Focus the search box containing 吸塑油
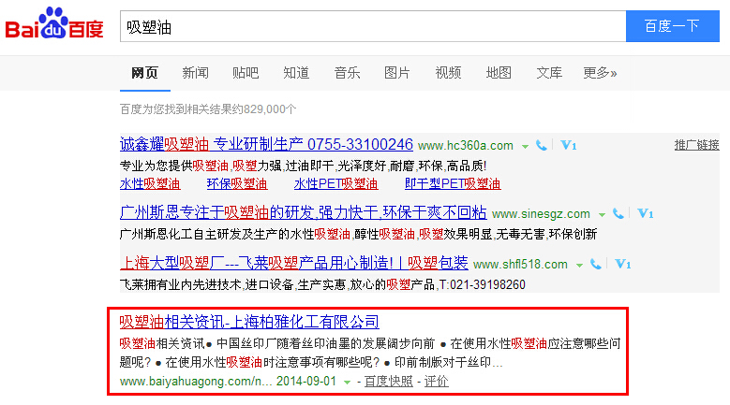The image size is (730, 405). point(373,26)
